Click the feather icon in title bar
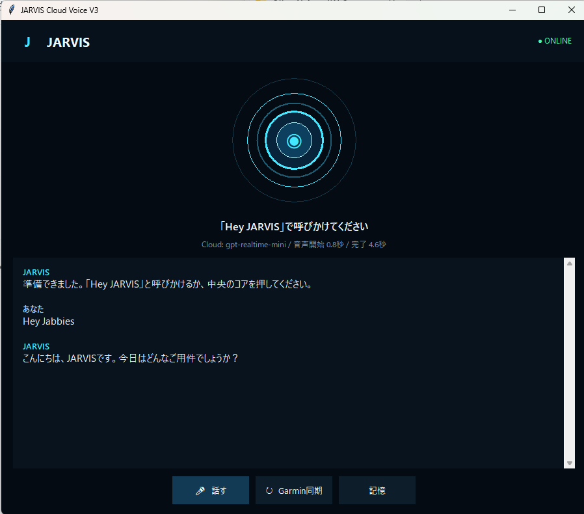 pos(12,10)
